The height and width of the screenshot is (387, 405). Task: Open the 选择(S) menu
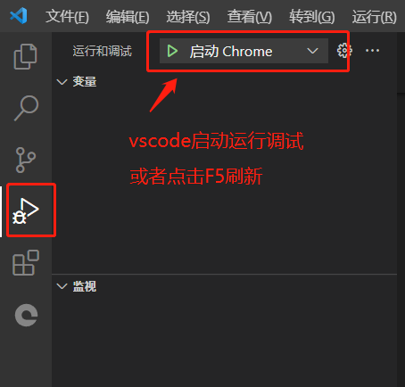[x=188, y=16]
